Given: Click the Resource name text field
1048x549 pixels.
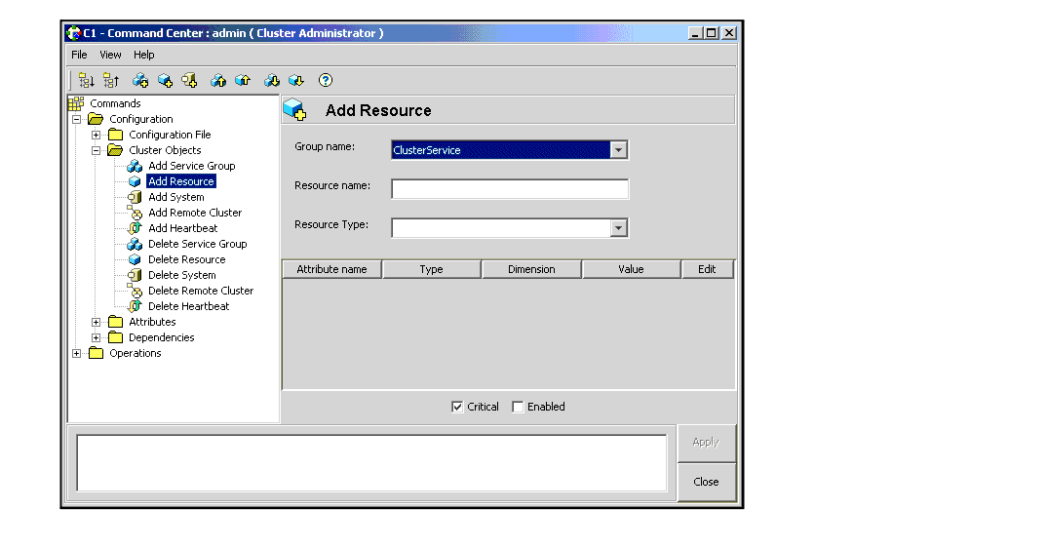Looking at the screenshot, I should [x=510, y=189].
